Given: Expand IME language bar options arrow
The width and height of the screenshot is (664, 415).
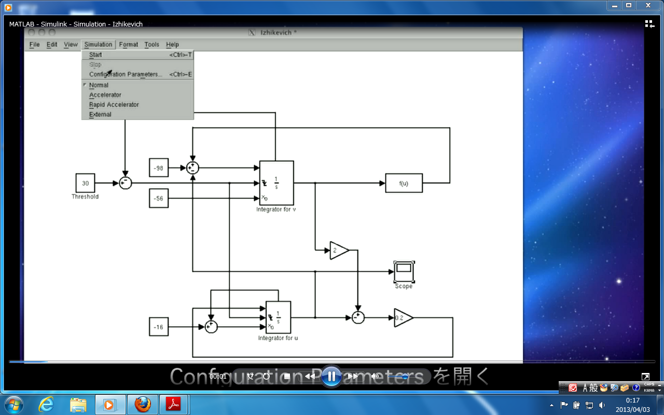Looking at the screenshot, I should tap(659, 390).
